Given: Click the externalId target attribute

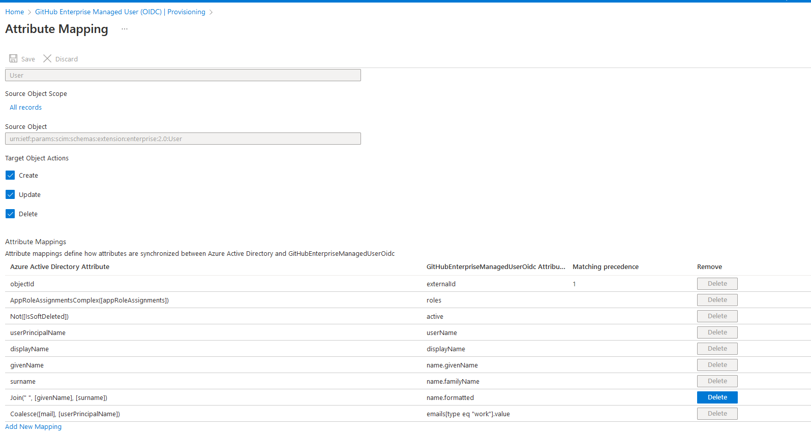Looking at the screenshot, I should click(441, 284).
